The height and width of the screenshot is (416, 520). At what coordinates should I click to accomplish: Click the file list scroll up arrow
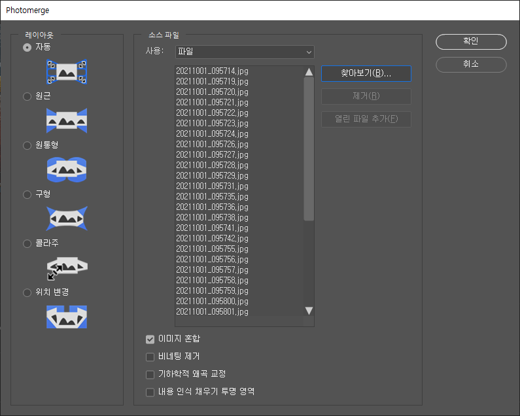click(309, 72)
